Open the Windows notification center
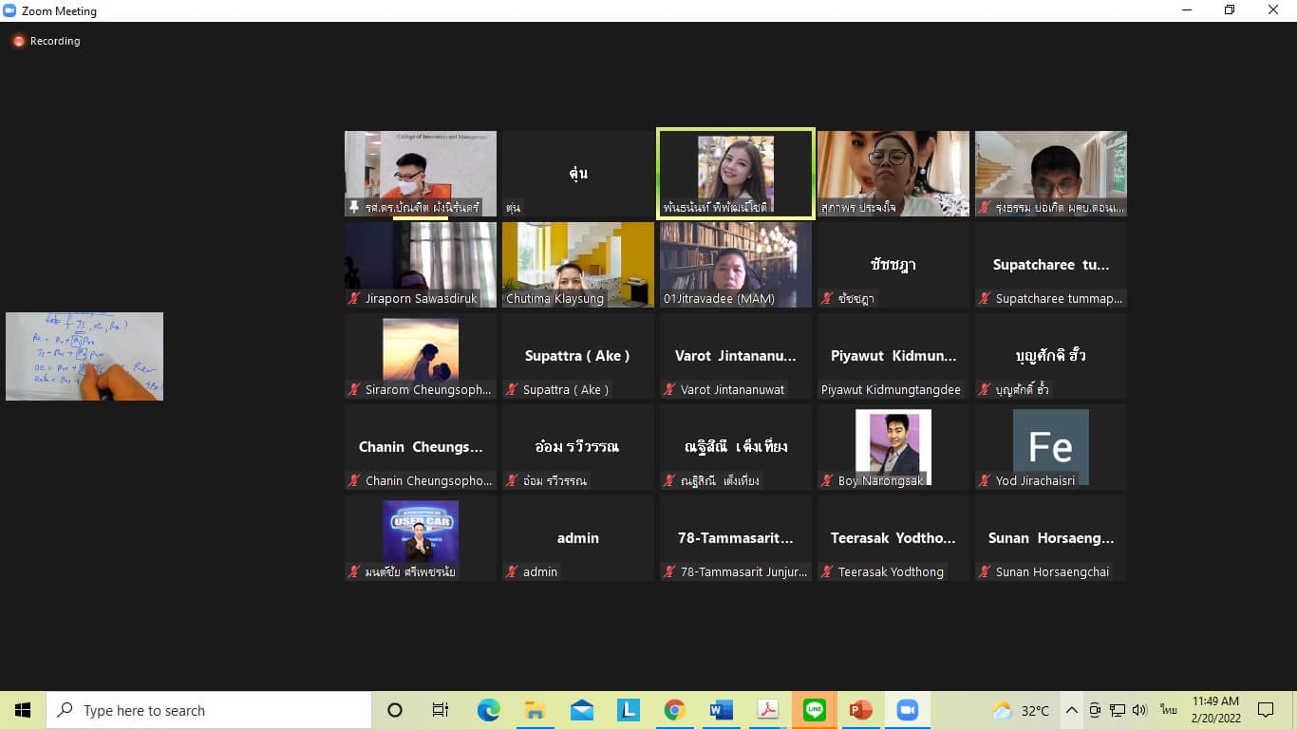This screenshot has width=1297, height=729. [1265, 710]
